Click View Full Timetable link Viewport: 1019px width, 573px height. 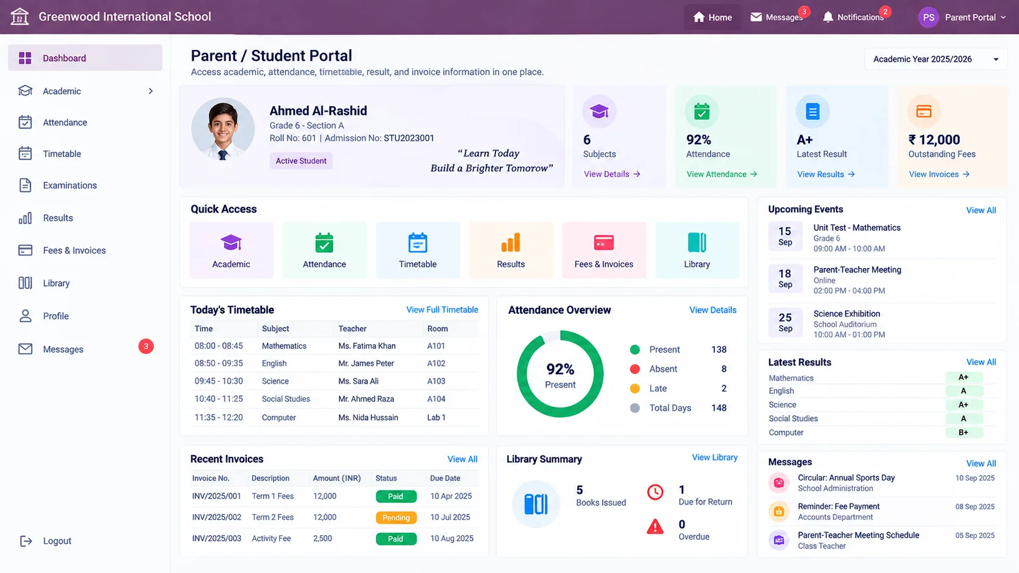(x=442, y=310)
